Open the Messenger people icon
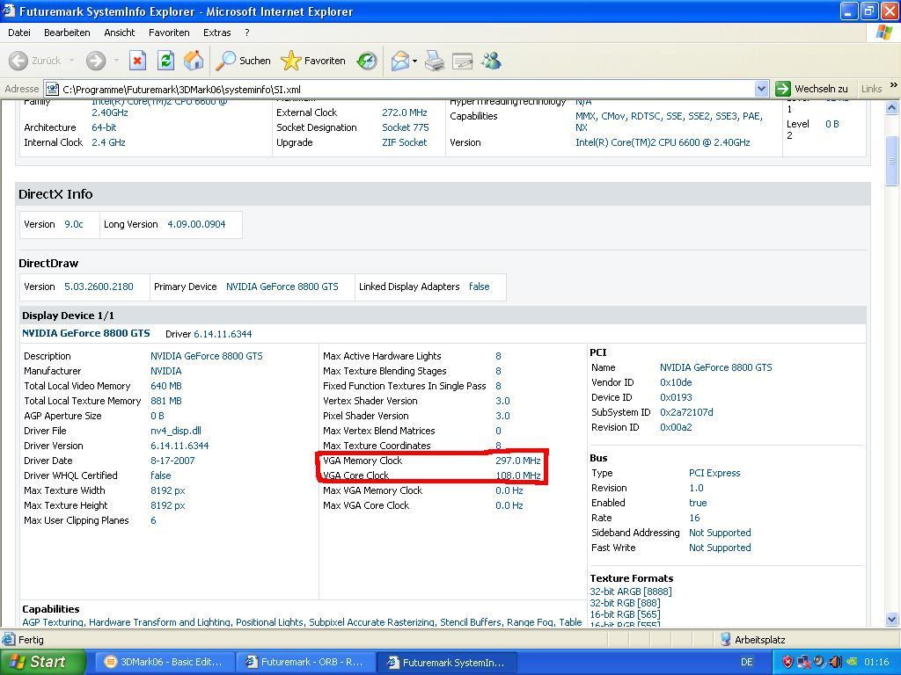The image size is (901, 675). coord(491,61)
